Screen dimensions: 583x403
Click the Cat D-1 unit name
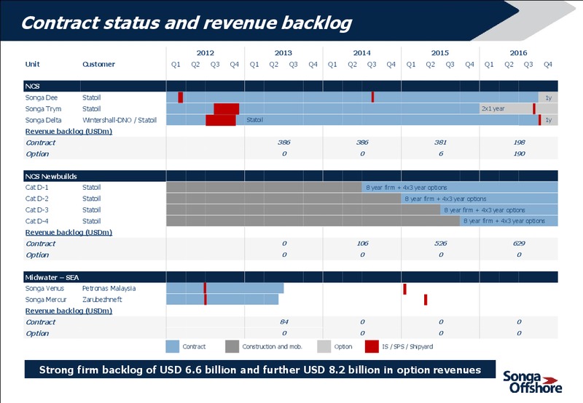[x=37, y=188]
